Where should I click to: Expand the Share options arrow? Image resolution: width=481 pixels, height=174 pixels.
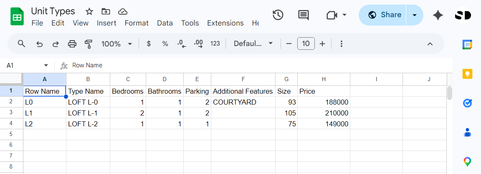coord(415,15)
